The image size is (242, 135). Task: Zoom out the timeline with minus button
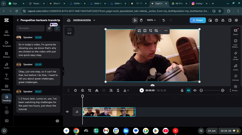pyautogui.click(x=201, y=90)
